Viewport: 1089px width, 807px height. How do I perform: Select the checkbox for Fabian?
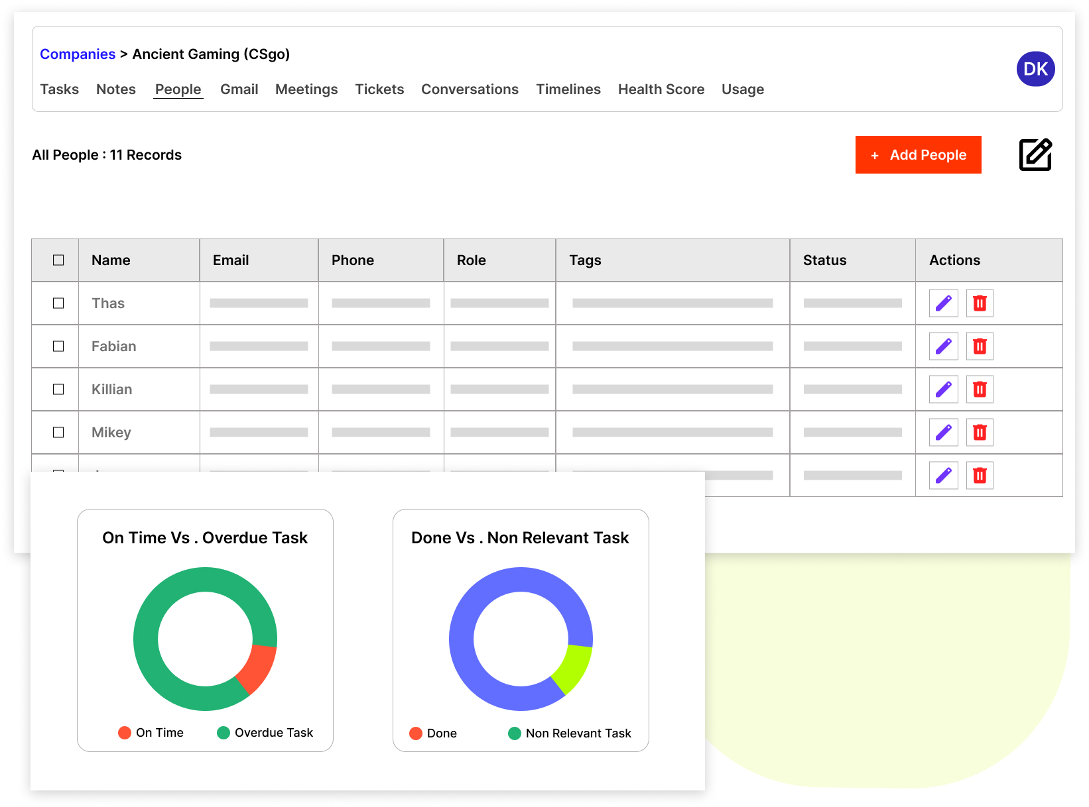tap(58, 347)
